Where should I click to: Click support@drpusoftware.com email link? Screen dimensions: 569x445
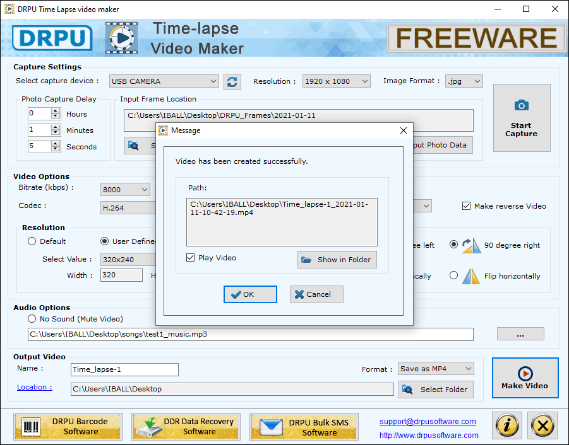click(x=428, y=422)
